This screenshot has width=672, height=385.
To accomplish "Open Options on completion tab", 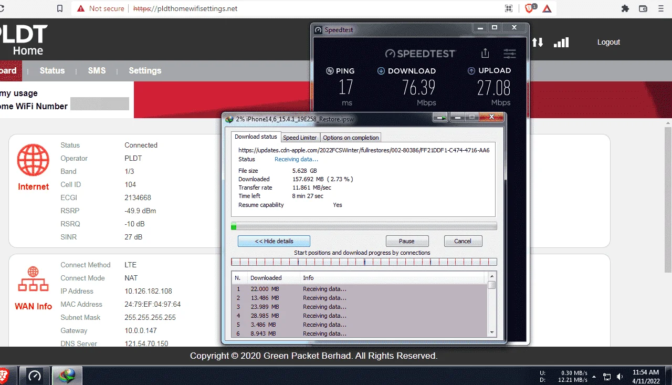I will coord(351,138).
